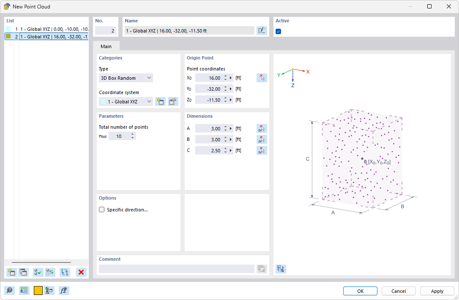
Task: Click the horizontal scrollbar under the list
Action: [41, 262]
